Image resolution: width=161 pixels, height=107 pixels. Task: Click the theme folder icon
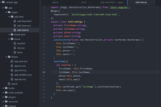coord(9,57)
